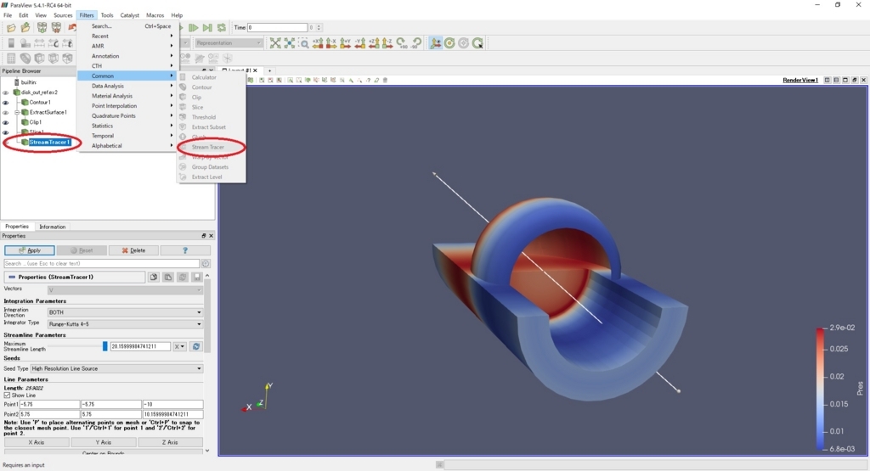
Task: Click the Slice filter toolbar icon
Action: point(54,59)
